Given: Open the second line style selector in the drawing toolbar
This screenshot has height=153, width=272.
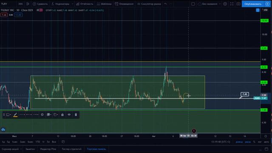Looking at the screenshot, I should click(29, 114).
